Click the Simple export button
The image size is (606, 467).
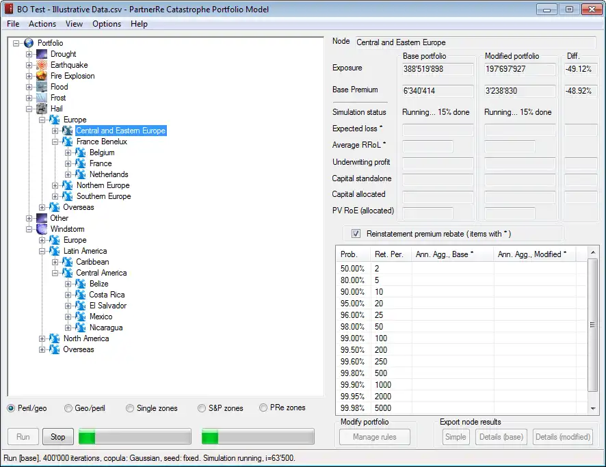[456, 437]
